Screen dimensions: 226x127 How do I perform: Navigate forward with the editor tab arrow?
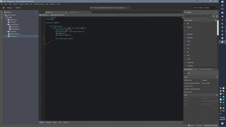[x=42, y=12]
